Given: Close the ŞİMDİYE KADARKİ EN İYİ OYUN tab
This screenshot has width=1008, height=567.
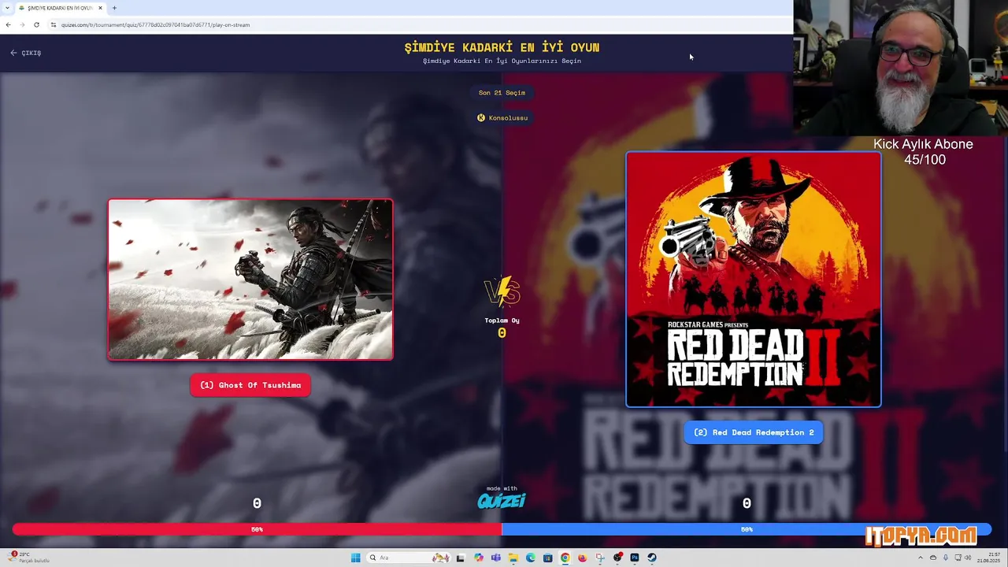Looking at the screenshot, I should coord(100,8).
